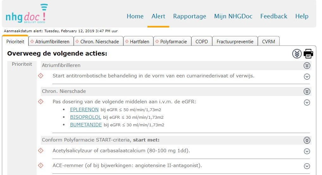
Task: Expand the Polyfarmacie START-criteria header chevron
Action: tap(307, 140)
